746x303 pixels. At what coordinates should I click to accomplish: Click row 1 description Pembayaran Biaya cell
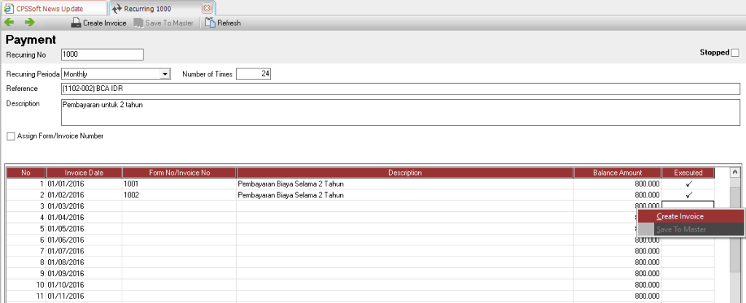tap(405, 184)
